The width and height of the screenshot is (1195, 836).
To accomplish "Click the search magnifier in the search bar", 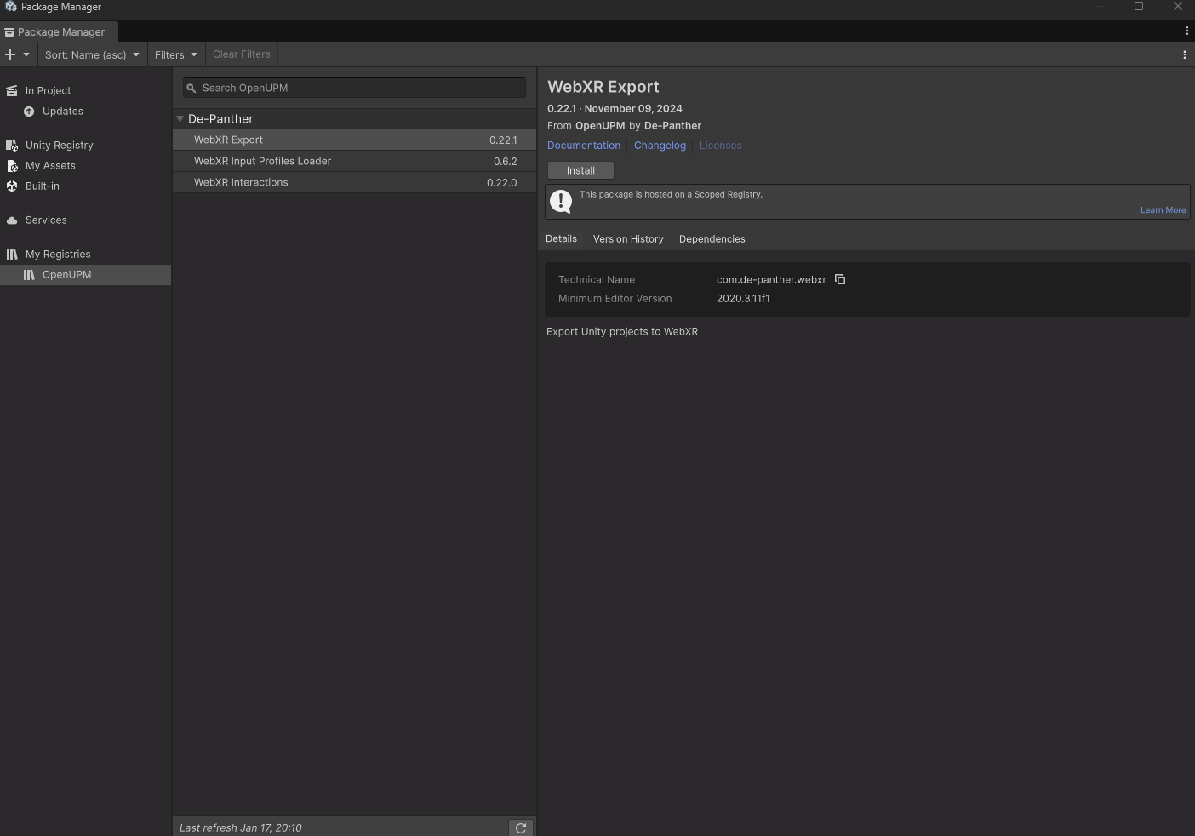I will (x=191, y=88).
